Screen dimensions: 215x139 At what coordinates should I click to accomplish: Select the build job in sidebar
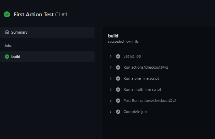pos(47,57)
